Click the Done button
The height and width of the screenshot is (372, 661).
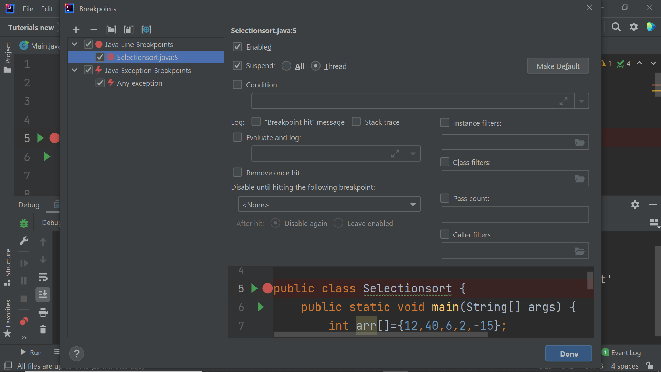pyautogui.click(x=568, y=353)
